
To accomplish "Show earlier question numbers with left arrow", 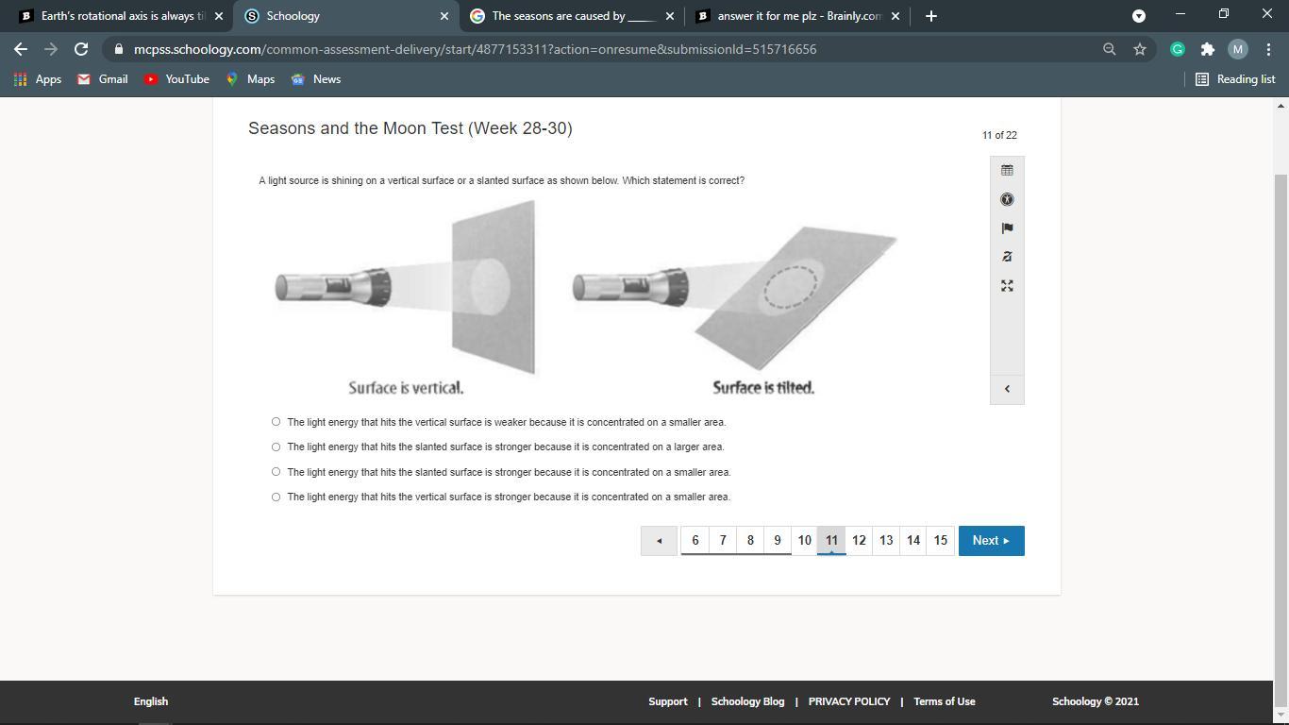I will tap(659, 541).
